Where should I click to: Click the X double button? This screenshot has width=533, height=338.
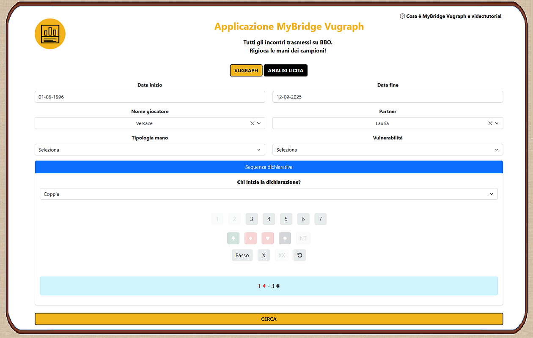point(264,255)
